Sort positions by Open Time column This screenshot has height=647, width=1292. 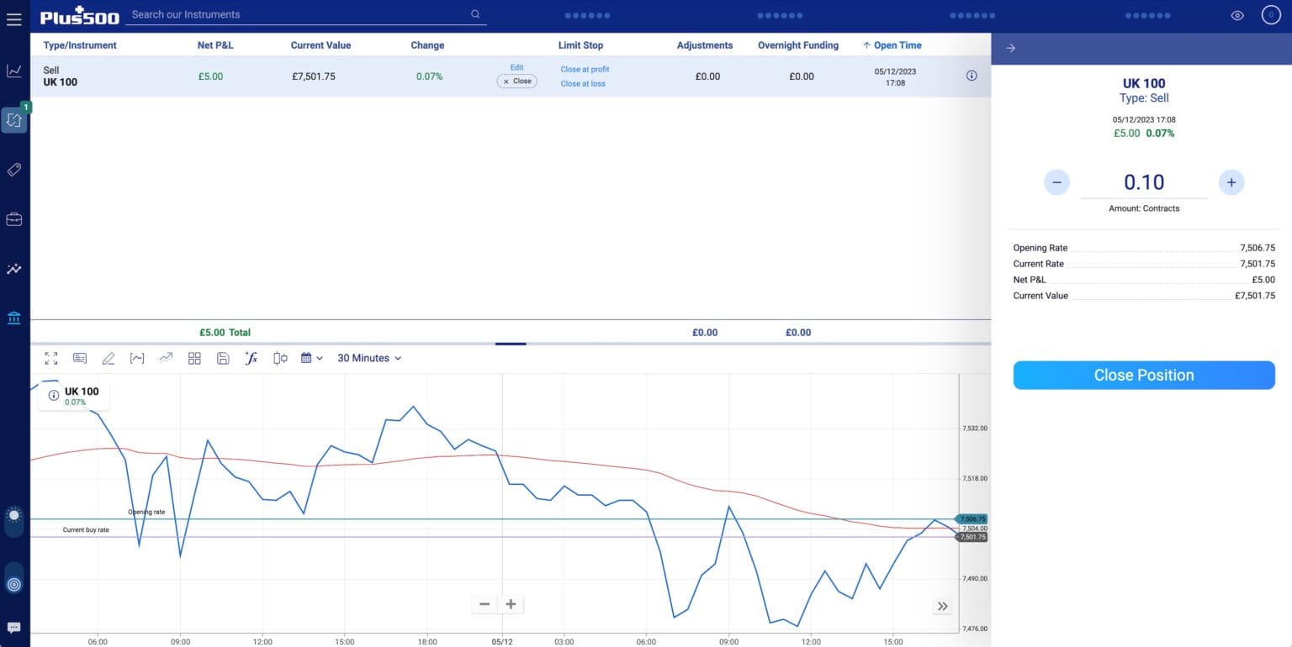(897, 45)
